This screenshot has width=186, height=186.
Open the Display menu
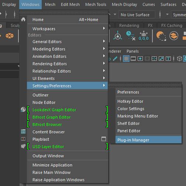9,4
